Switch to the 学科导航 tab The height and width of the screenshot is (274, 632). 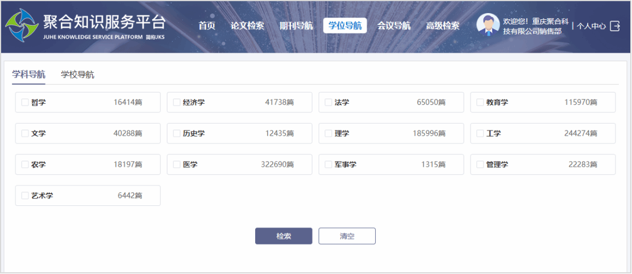(29, 74)
